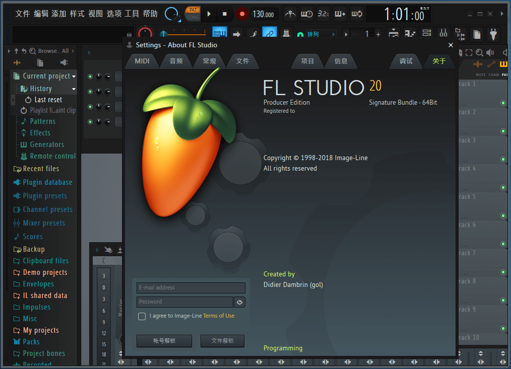Open the 帮助 menu
This screenshot has width=511, height=369.
pos(150,14)
